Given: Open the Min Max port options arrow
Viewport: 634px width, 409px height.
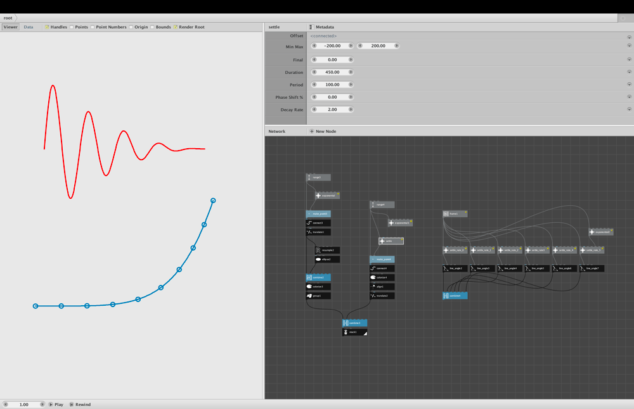Looking at the screenshot, I should tap(629, 46).
